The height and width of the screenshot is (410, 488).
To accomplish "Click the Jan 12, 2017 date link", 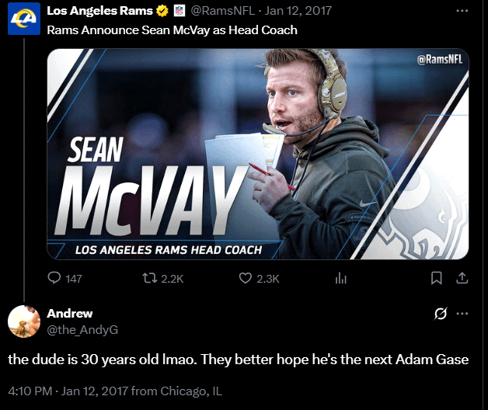I will pyautogui.click(x=298, y=11).
